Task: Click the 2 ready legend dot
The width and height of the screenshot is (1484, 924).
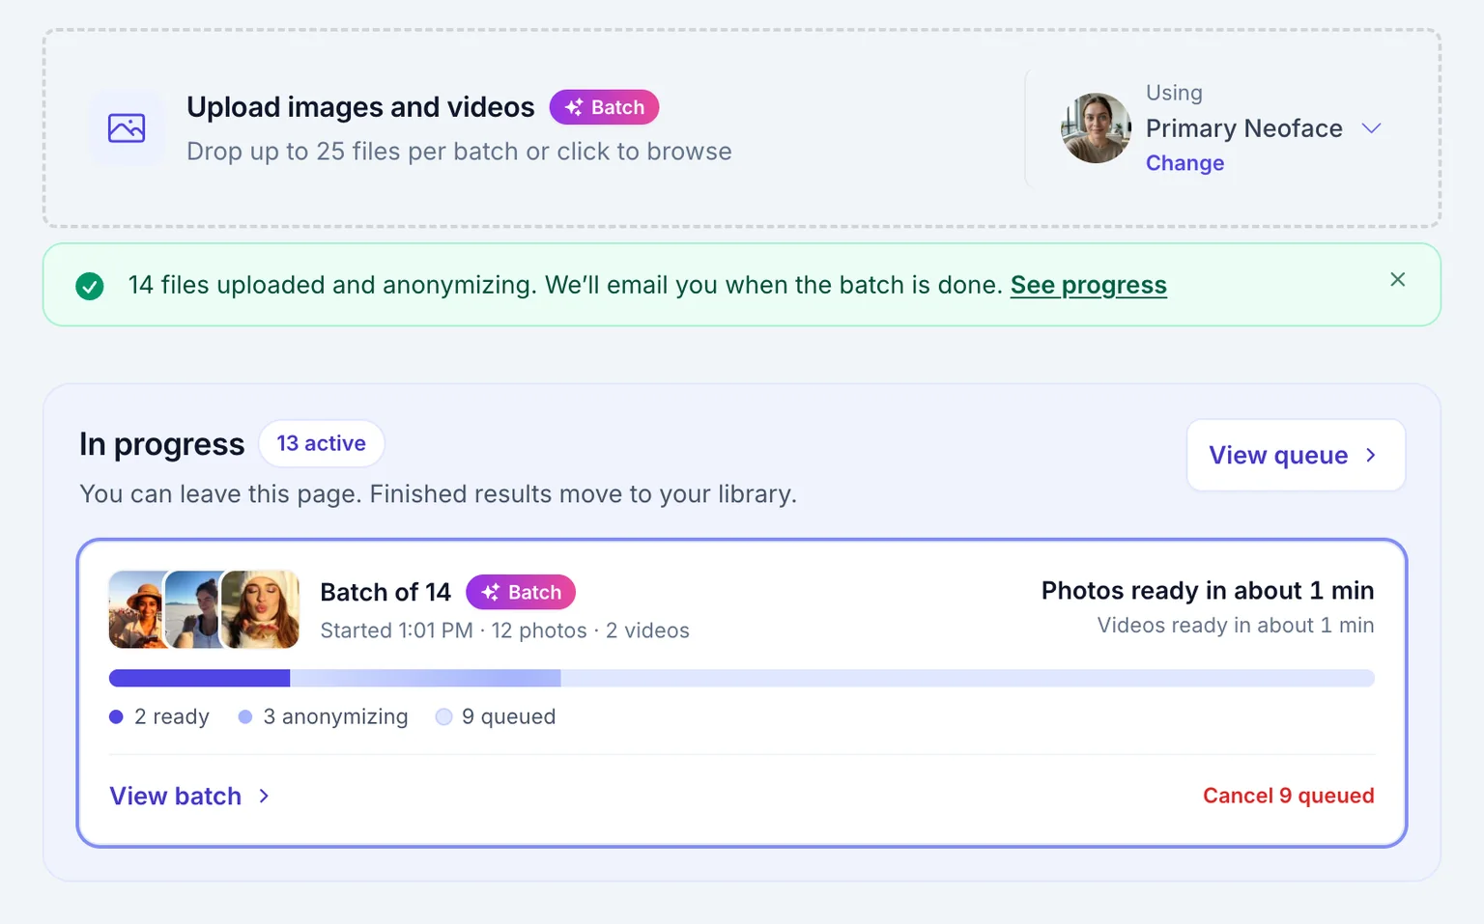Action: click(x=116, y=716)
